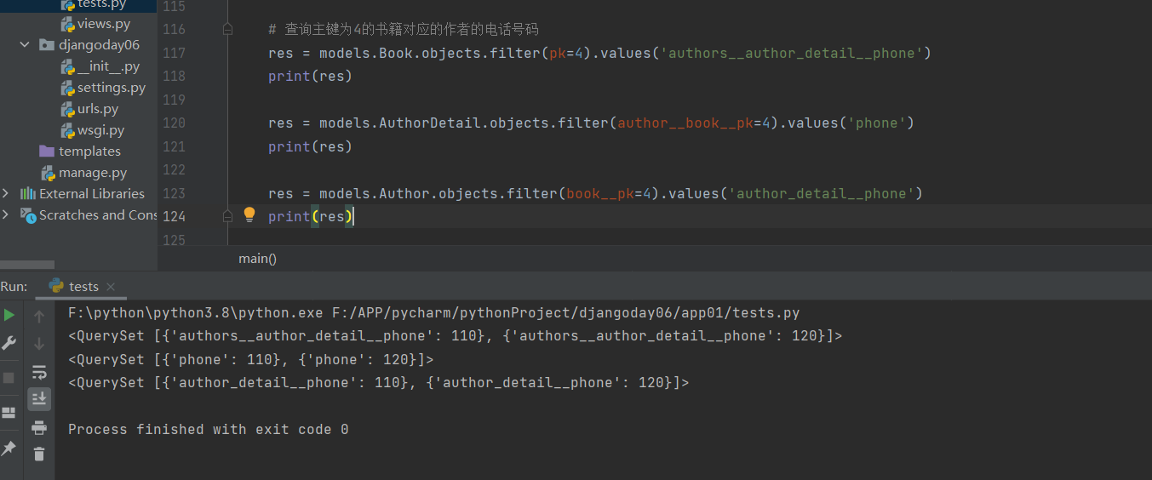The image size is (1152, 480).
Task: Click the main() breadcrumb below the editor
Action: 257,259
